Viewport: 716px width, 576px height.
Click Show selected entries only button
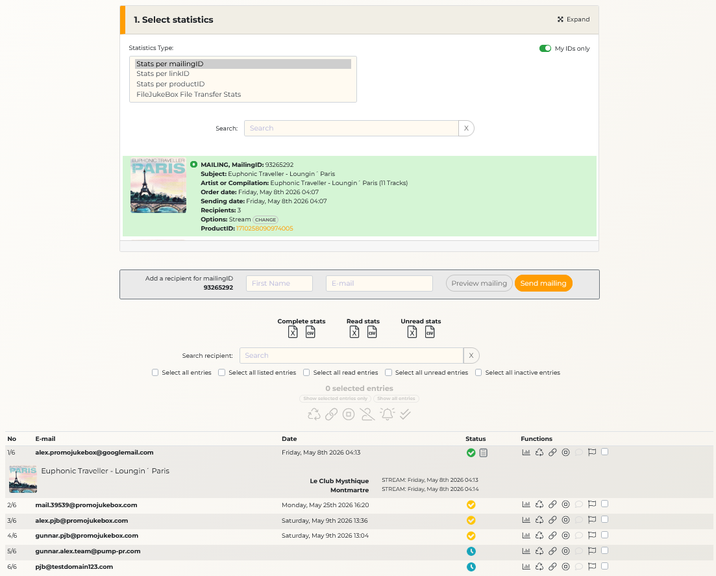(x=336, y=399)
